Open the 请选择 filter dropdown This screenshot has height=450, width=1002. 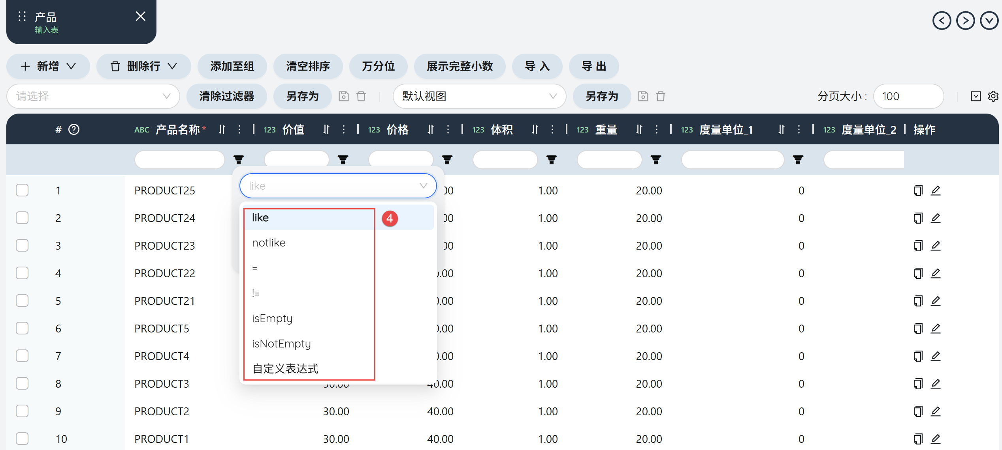93,96
